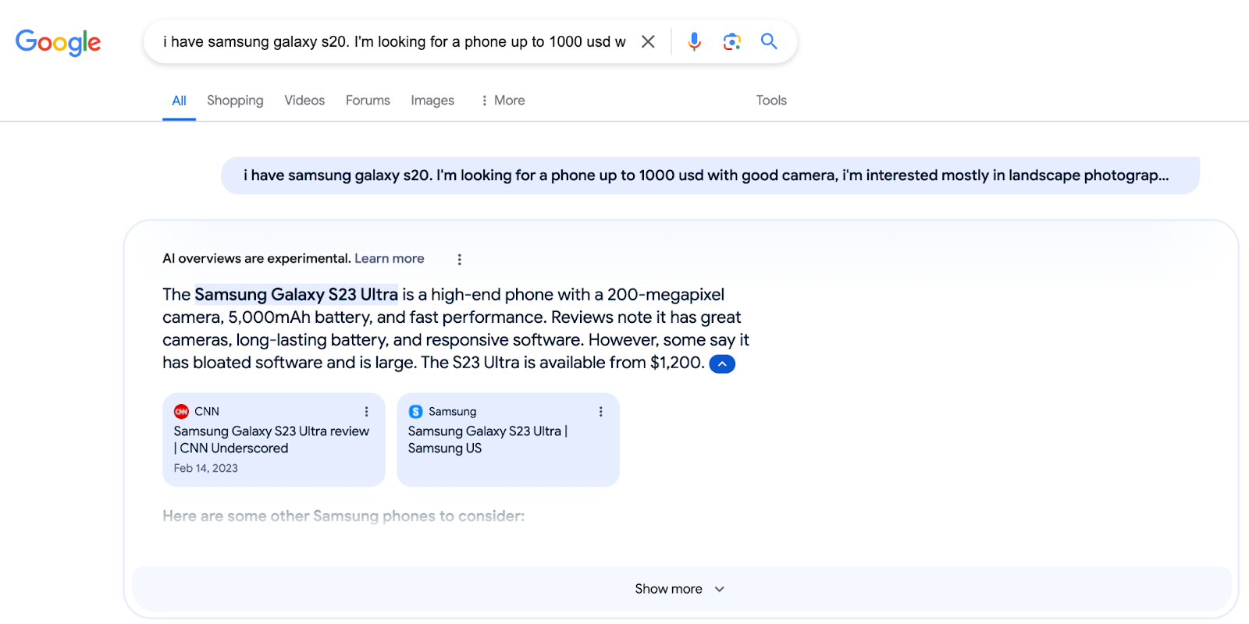Click the CNN favicon icon
1249x624 pixels.
181,411
